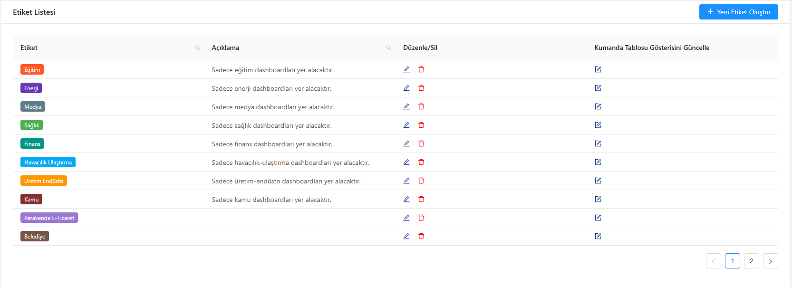Select page 1 in pagination
The image size is (792, 287).
732,261
